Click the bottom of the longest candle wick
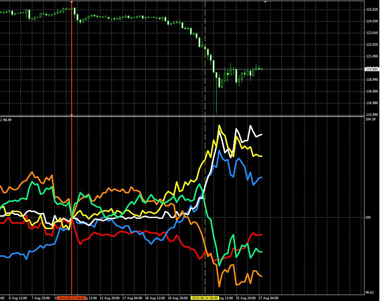The height and width of the screenshot is (301, 380). [x=216, y=113]
